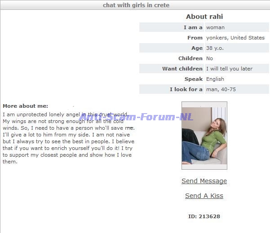Click the '38 y.o.' age value

[x=215, y=48]
